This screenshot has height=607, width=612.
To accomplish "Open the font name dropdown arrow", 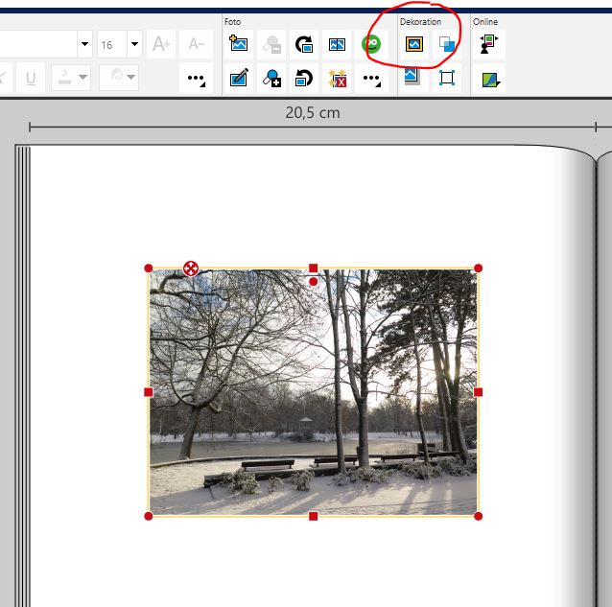I will coord(84,44).
